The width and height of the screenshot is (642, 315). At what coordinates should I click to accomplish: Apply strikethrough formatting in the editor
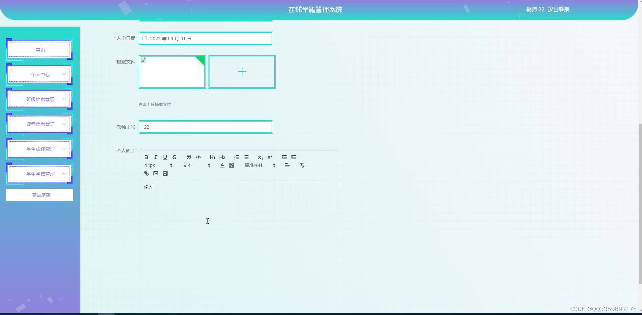point(175,157)
